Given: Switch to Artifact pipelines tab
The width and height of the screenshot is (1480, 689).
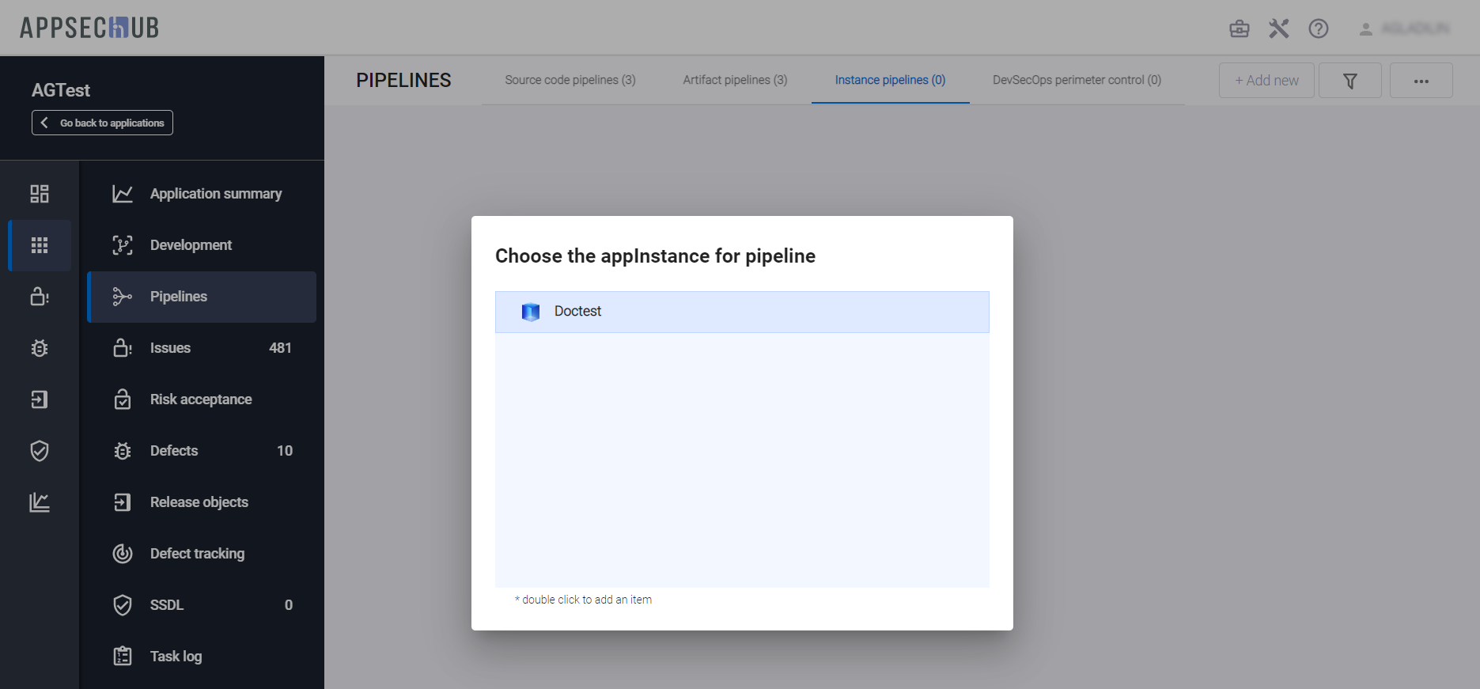Looking at the screenshot, I should [735, 80].
